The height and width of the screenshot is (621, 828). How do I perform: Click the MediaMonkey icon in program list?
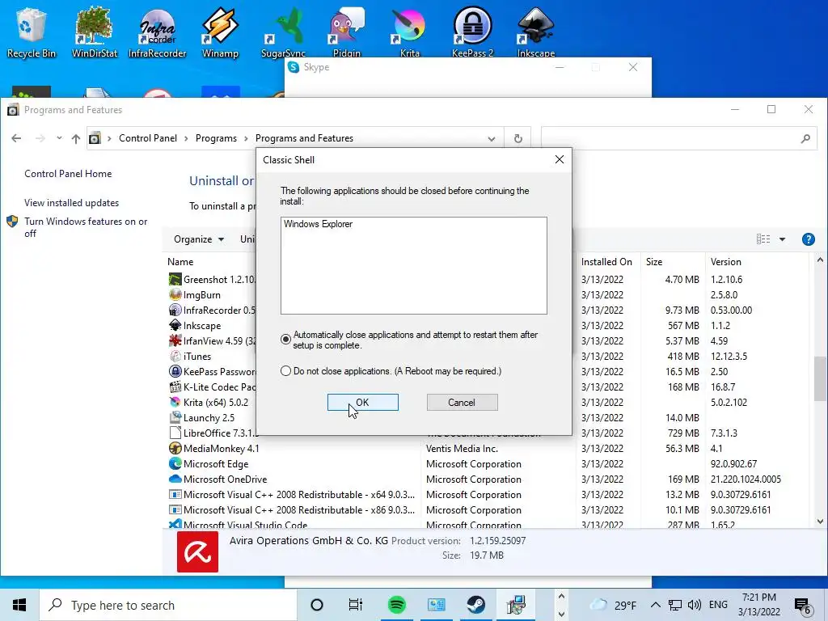pos(175,448)
